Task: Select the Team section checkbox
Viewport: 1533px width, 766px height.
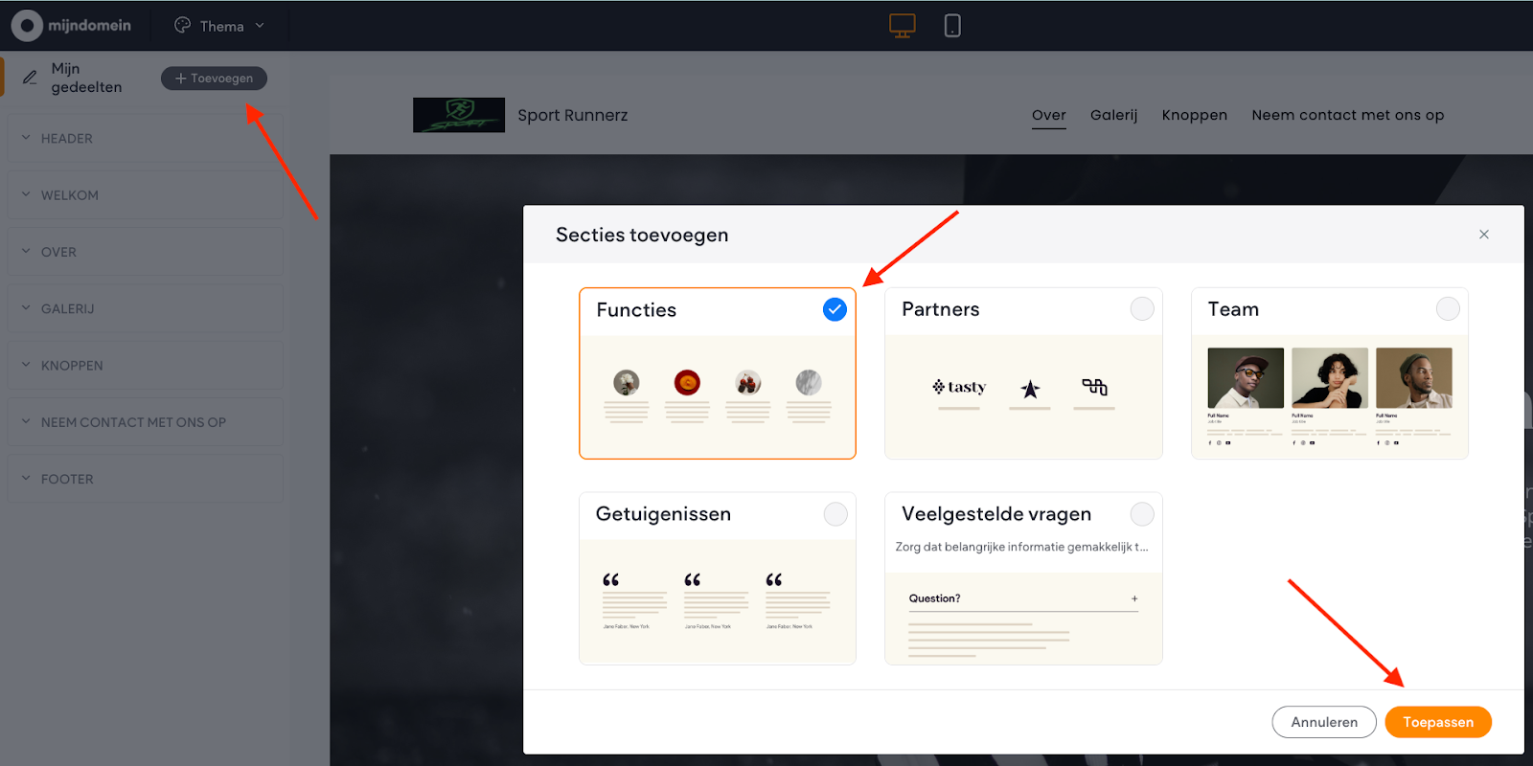Action: coord(1447,309)
